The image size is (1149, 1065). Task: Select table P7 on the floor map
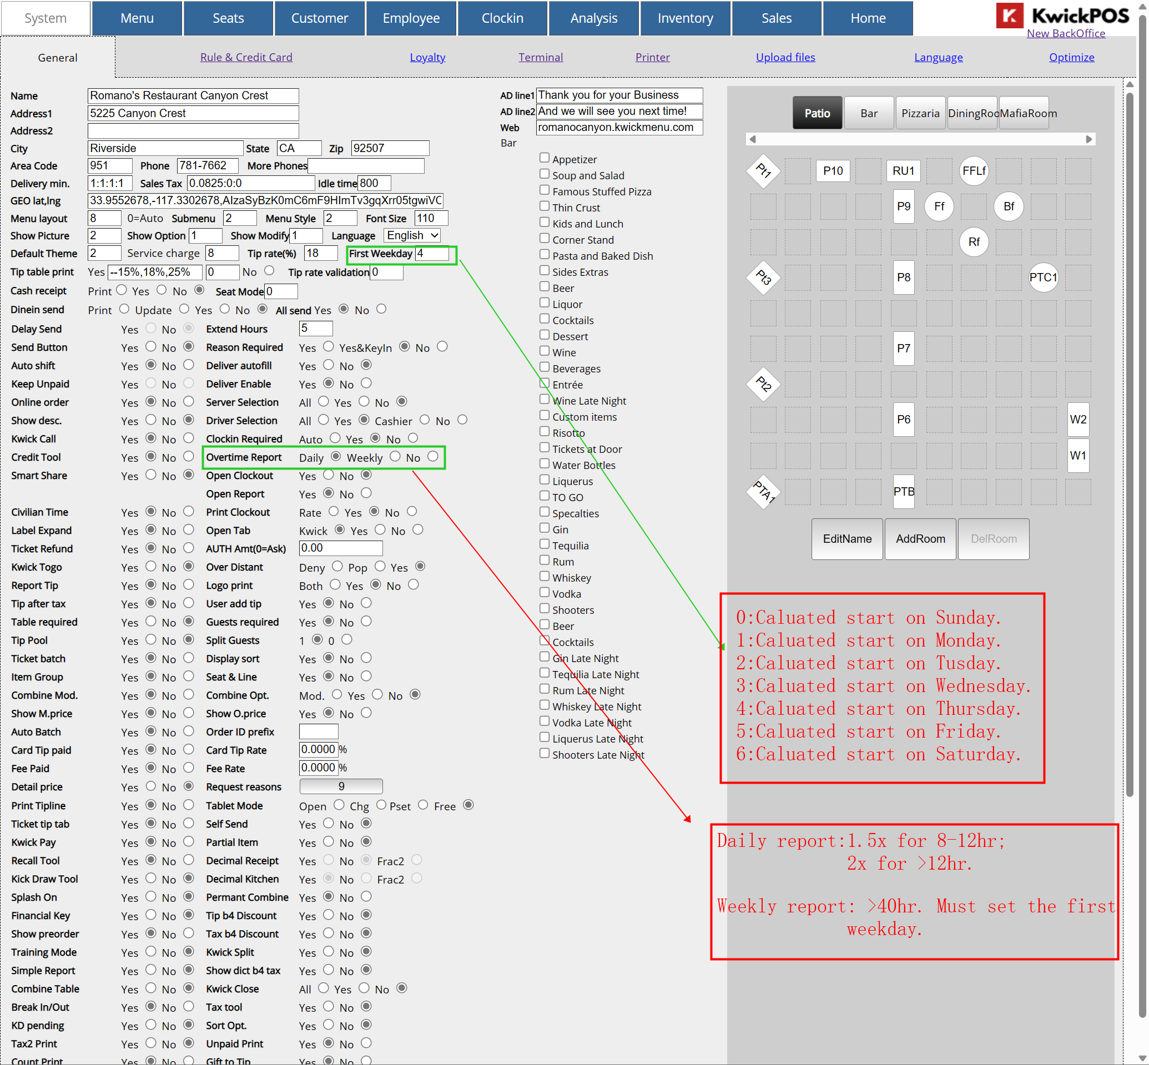[x=904, y=348]
